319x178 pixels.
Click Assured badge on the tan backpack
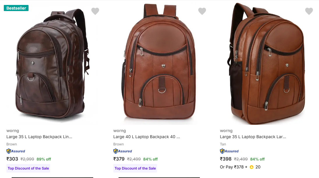pos(229,151)
